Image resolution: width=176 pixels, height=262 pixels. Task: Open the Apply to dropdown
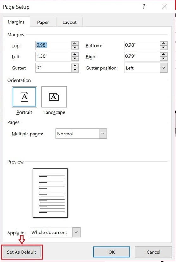coord(76,232)
